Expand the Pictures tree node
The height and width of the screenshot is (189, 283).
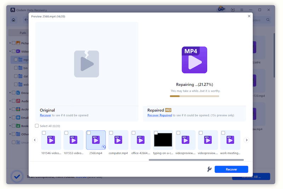pyautogui.click(x=10, y=43)
